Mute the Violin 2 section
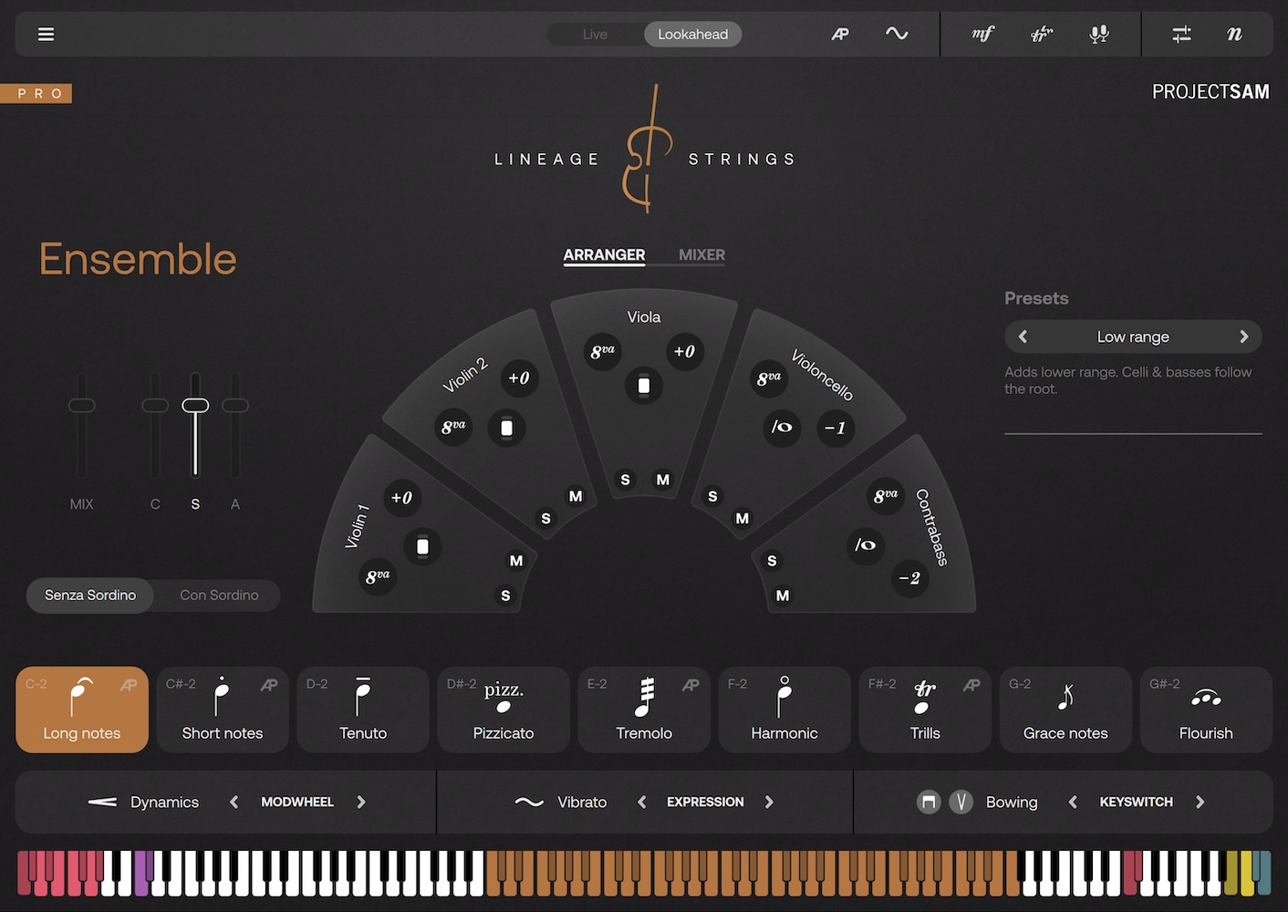The width and height of the screenshot is (1288, 912). (576, 496)
